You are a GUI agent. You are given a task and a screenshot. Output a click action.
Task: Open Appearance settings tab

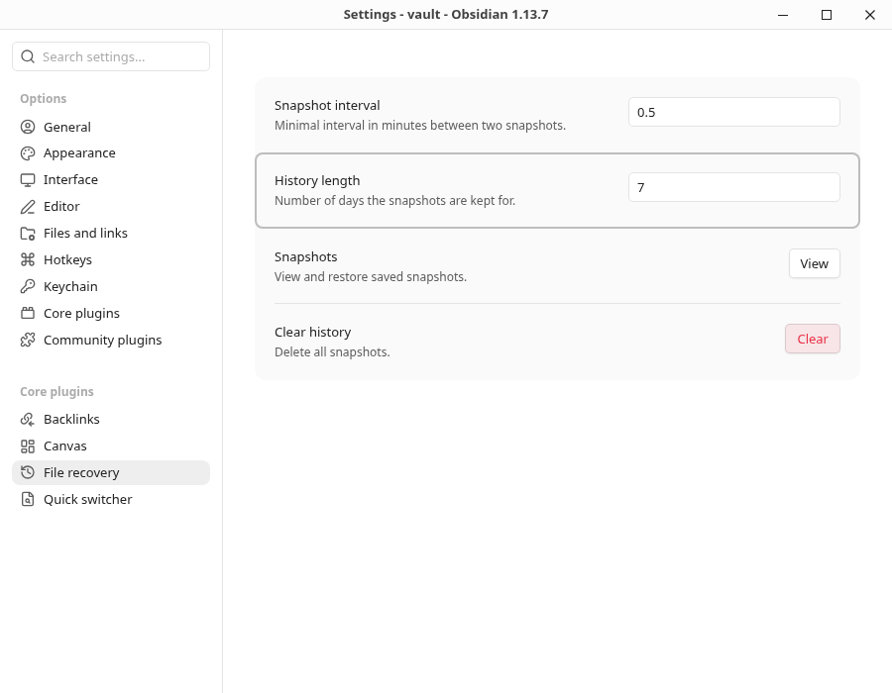(111, 153)
